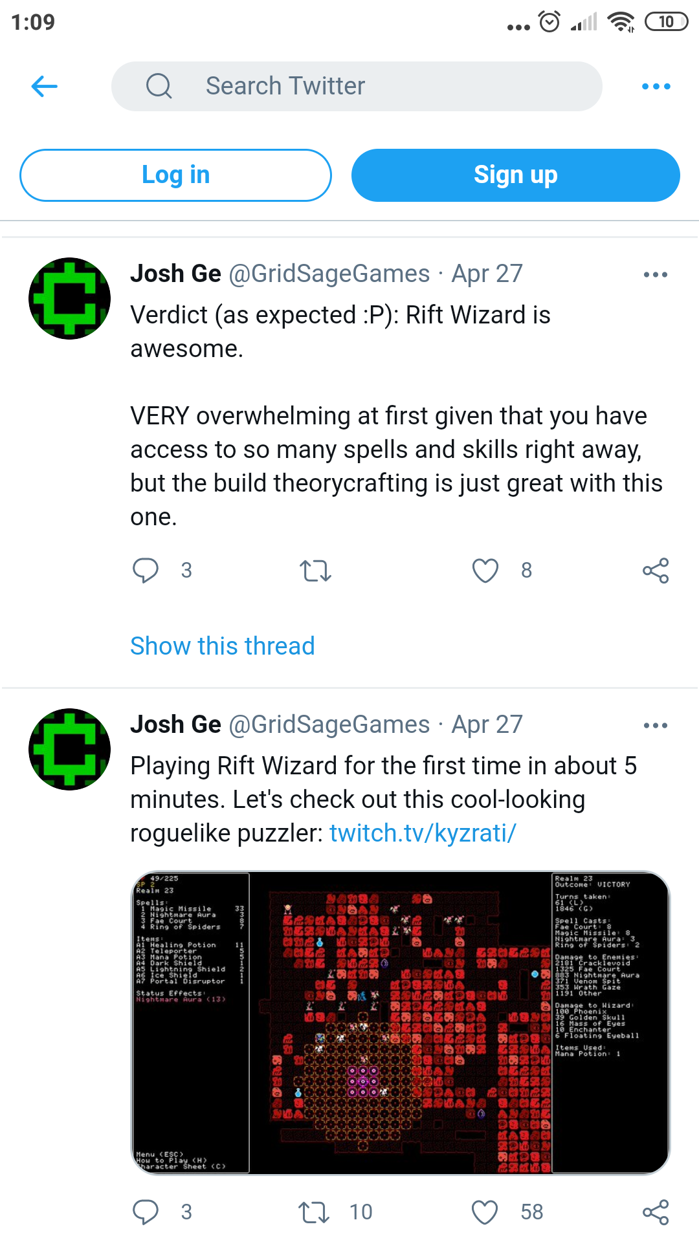Click the Log in button

pos(175,175)
